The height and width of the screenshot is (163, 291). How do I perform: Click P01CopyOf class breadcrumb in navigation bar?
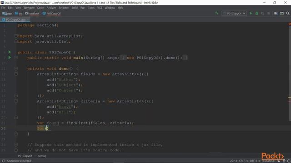point(51,14)
